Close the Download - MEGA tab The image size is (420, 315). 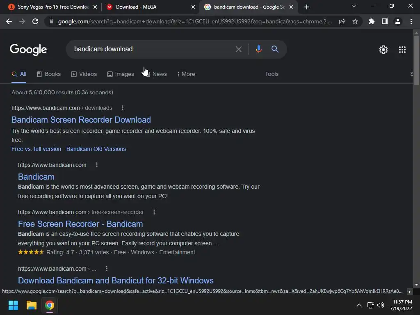coord(193,7)
